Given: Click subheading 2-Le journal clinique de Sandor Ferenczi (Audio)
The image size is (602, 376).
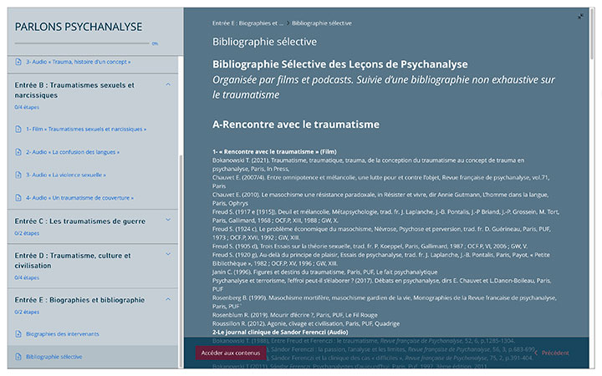Looking at the screenshot, I should tap(280, 333).
